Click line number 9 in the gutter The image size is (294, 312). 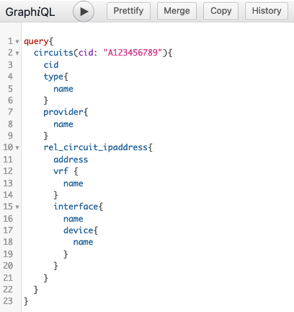pyautogui.click(x=10, y=136)
